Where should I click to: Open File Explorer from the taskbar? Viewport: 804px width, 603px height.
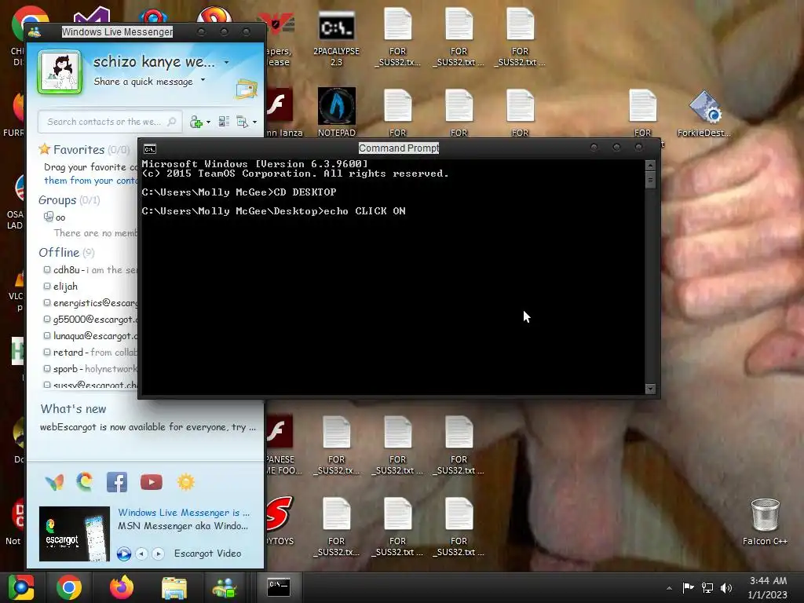(x=174, y=587)
